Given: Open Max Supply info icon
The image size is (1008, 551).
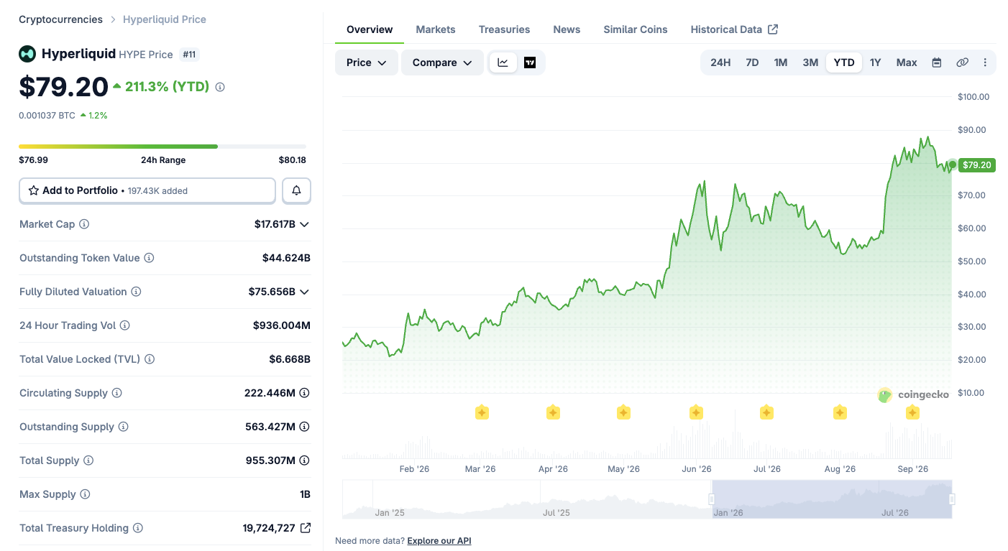Looking at the screenshot, I should [x=85, y=494].
